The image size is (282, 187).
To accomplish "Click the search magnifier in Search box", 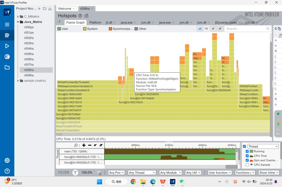I will (268, 29).
